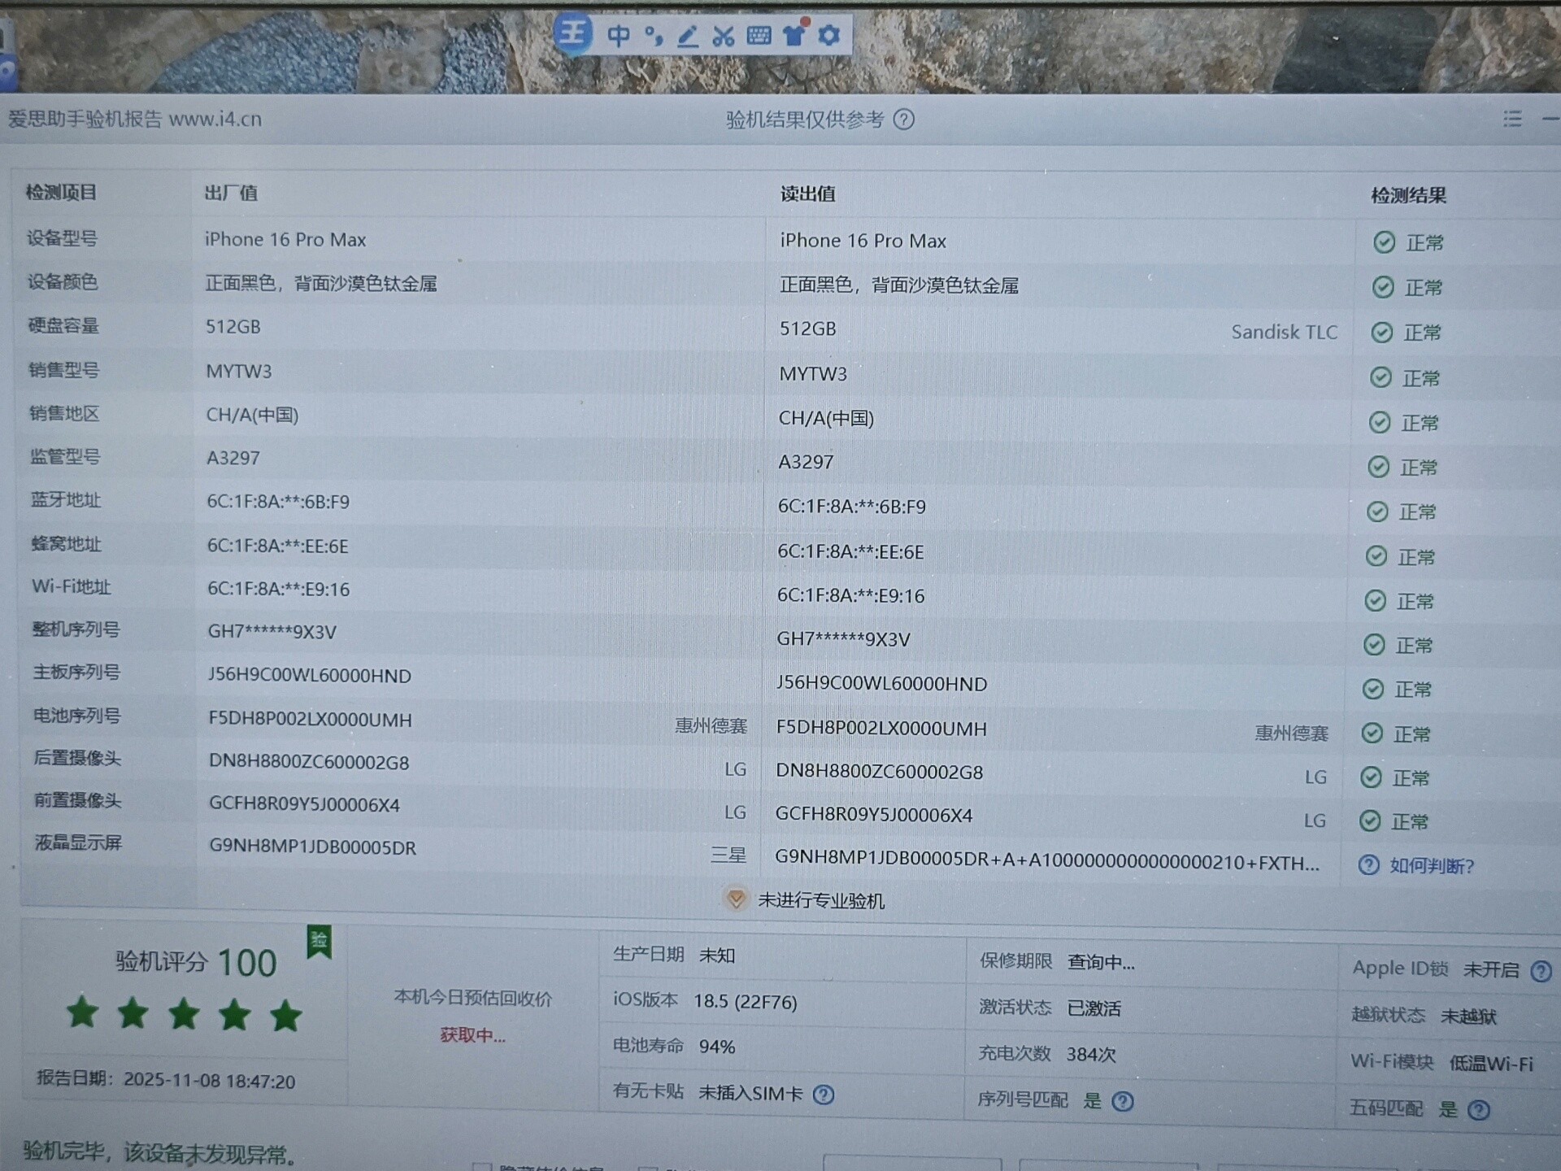The image size is (1561, 1171).
Task: Open the soft keyboard icon
Action: pos(759,35)
